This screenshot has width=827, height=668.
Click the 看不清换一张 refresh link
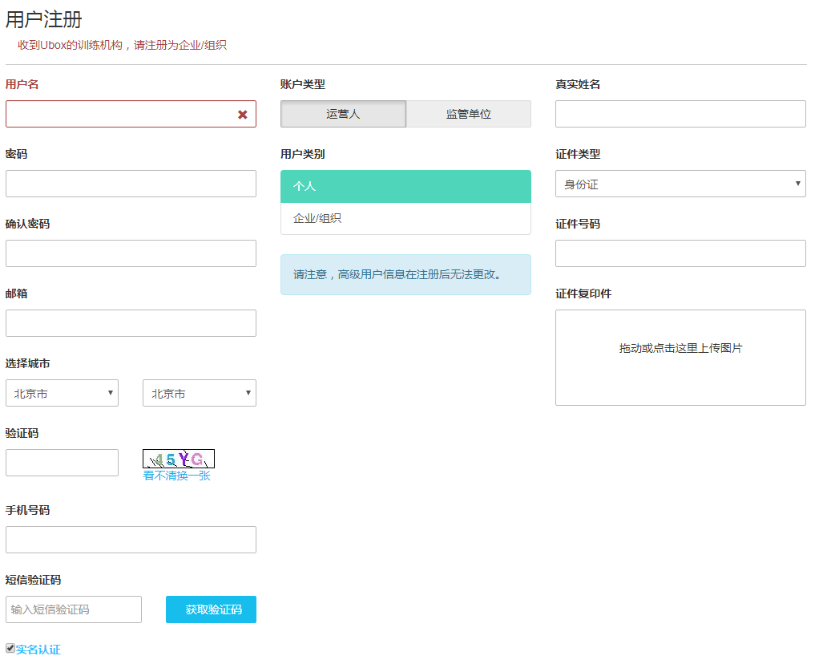click(x=176, y=476)
